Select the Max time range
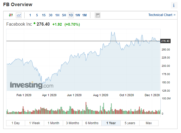The height and width of the screenshot is (133, 181). coord(149,123)
